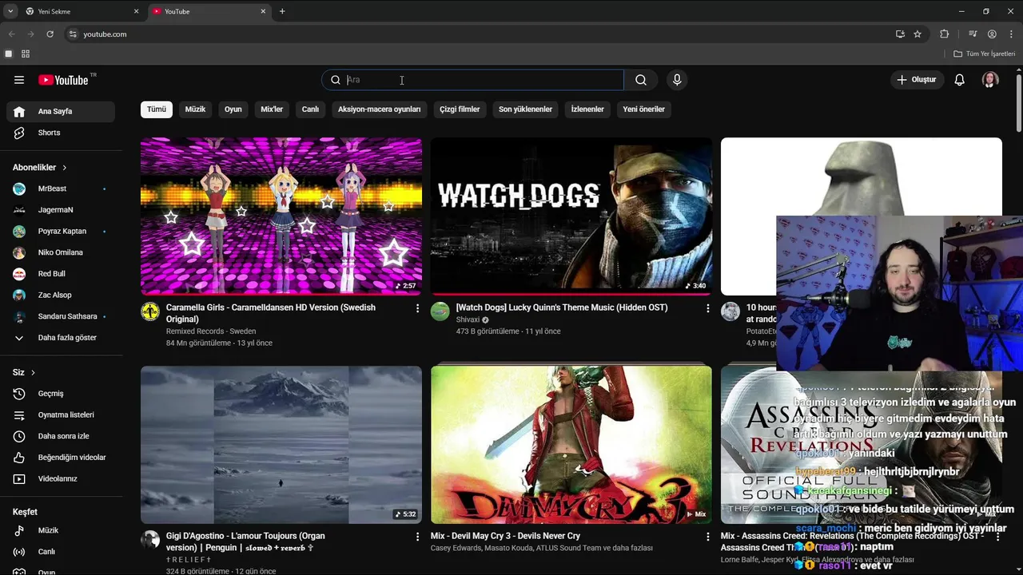Open Beğendiğim videolar liked videos
1023x575 pixels.
pos(61,458)
